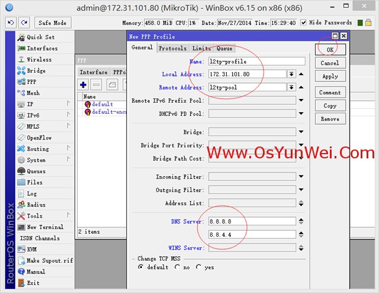Click the Remove button
The width and height of the screenshot is (379, 293).
[330, 119]
